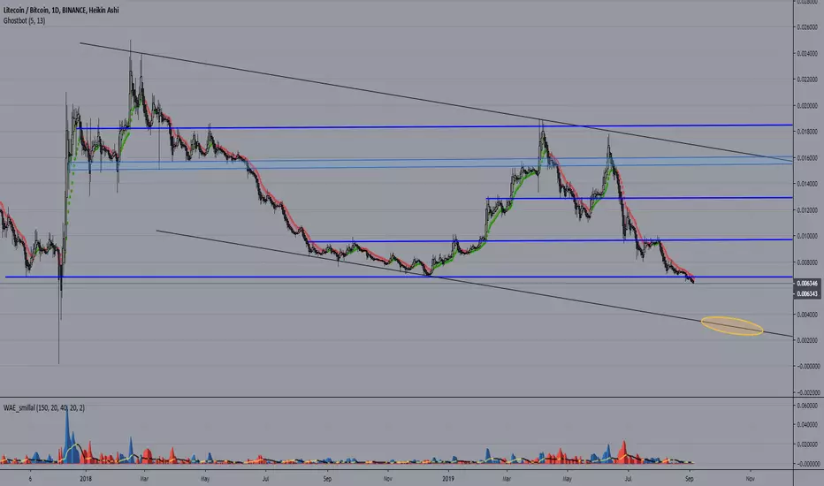Viewport: 824px width, 486px height.
Task: Click the 0.002000 price axis label
Action: [806, 340]
